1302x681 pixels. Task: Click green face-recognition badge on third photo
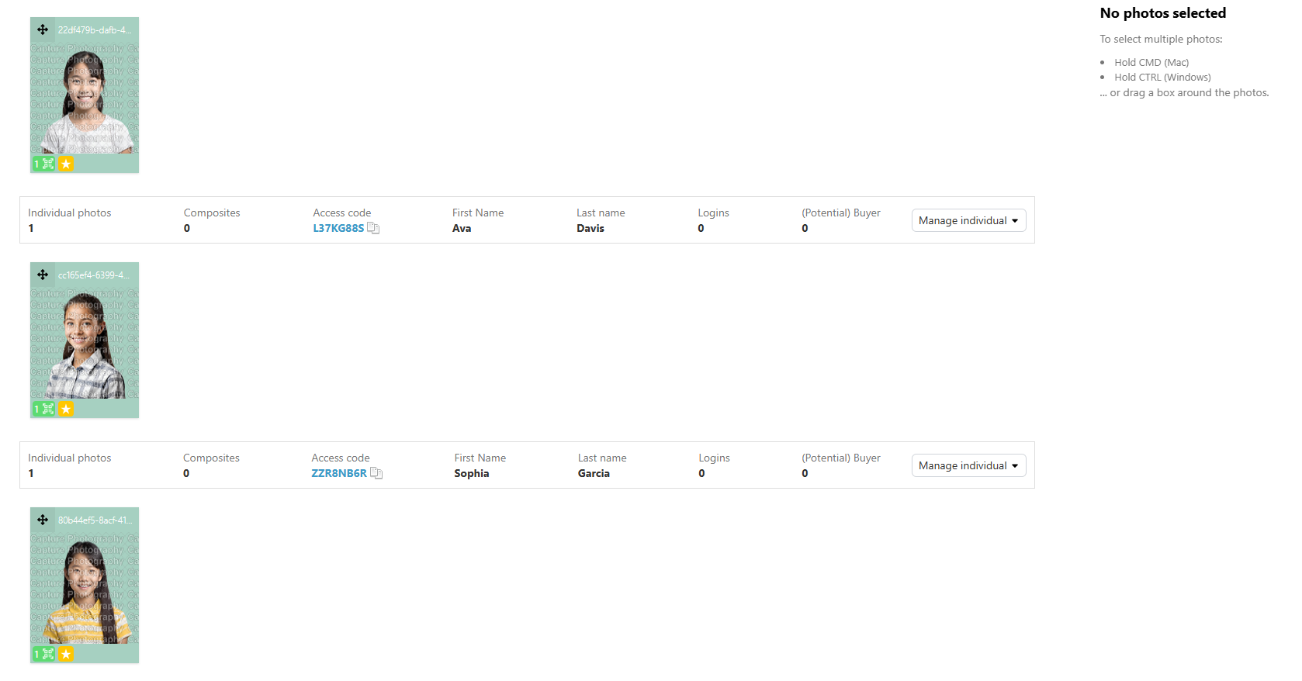43,654
